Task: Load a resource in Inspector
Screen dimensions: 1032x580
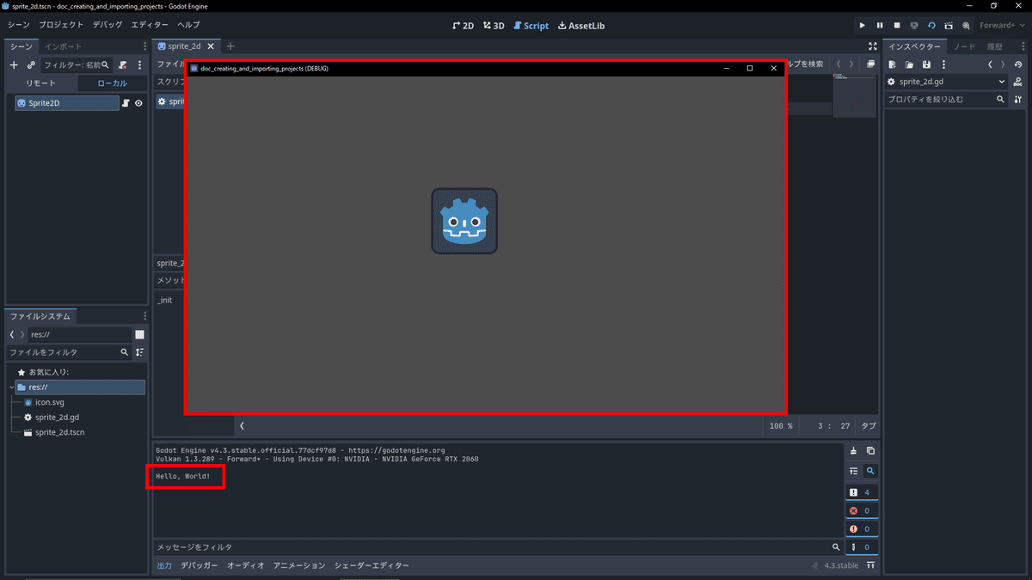Action: [909, 64]
